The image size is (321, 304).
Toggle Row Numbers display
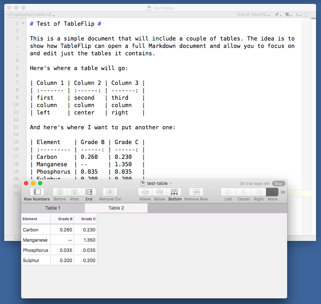pyautogui.click(x=37, y=192)
